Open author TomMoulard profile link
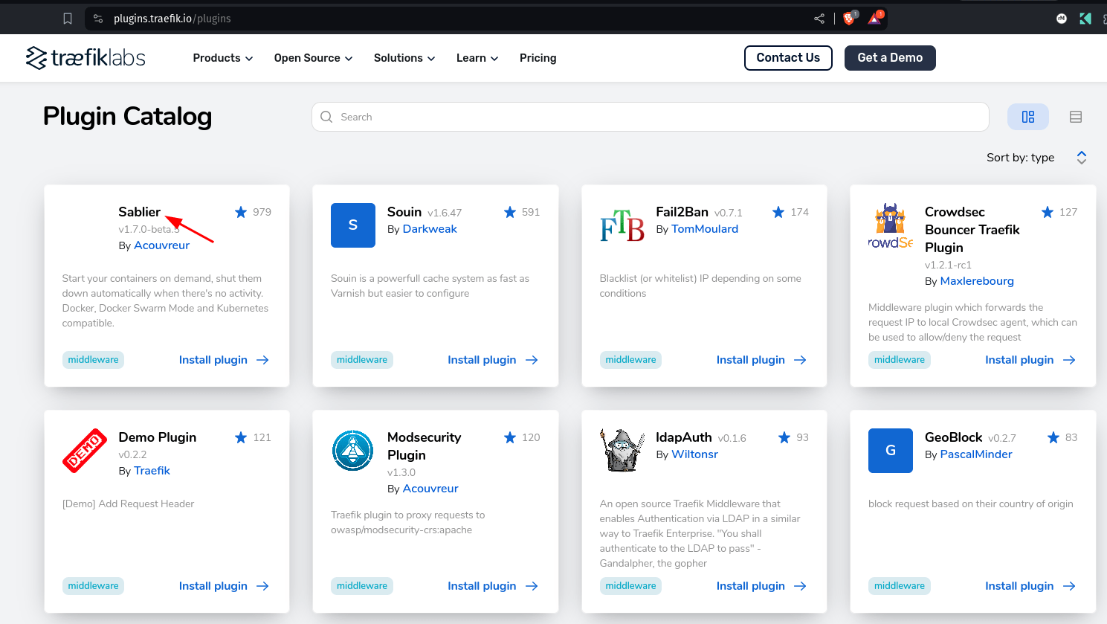The height and width of the screenshot is (624, 1107). click(x=705, y=229)
